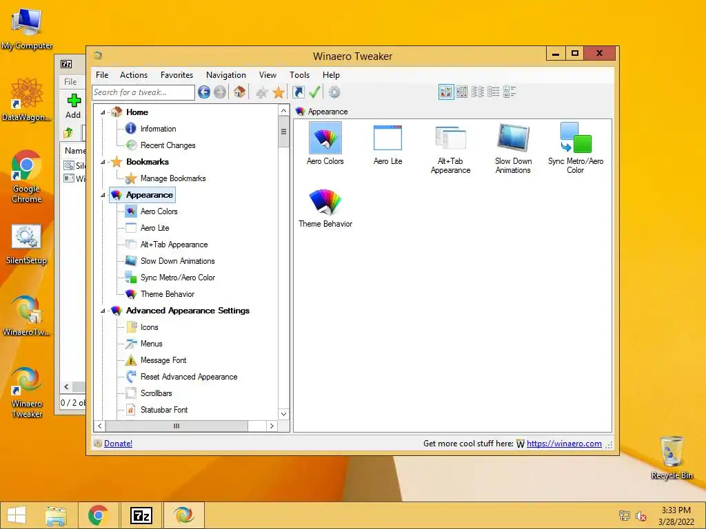Open Sync Metro/Aero Color tile

pyautogui.click(x=576, y=149)
